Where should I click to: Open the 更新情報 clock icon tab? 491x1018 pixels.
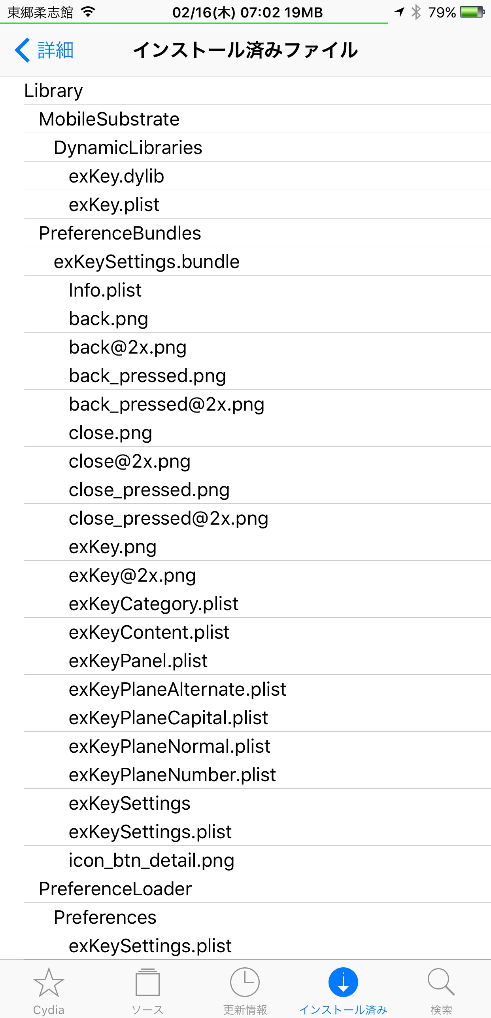(245, 982)
